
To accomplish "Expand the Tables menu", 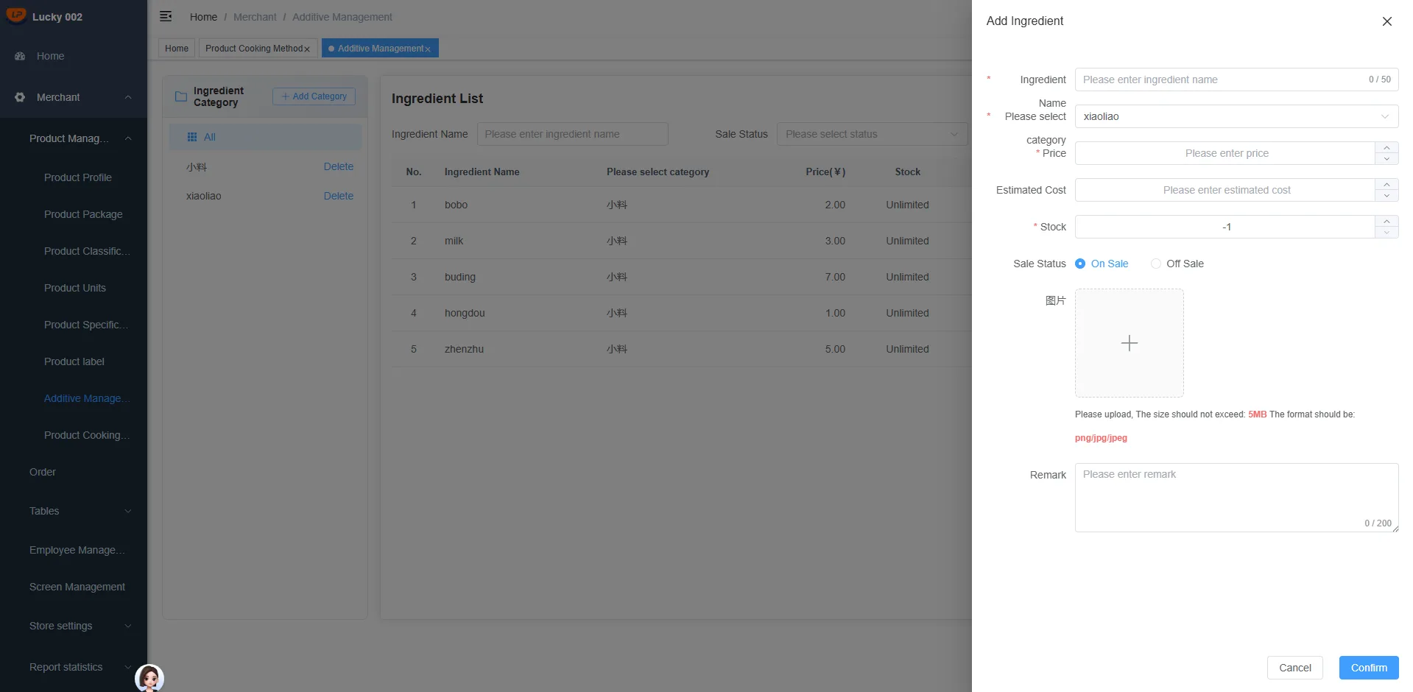I will click(74, 511).
